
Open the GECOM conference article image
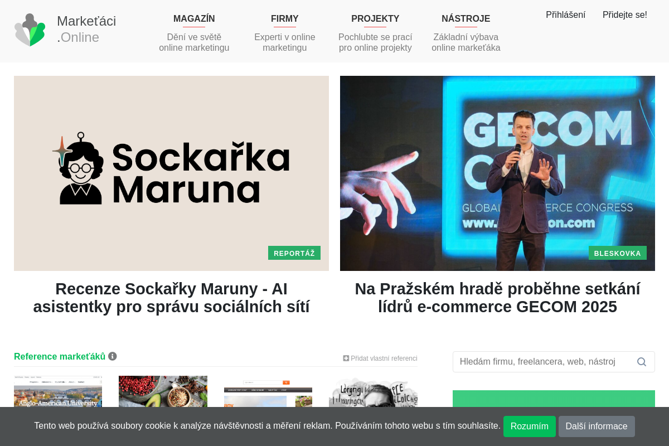point(497,173)
